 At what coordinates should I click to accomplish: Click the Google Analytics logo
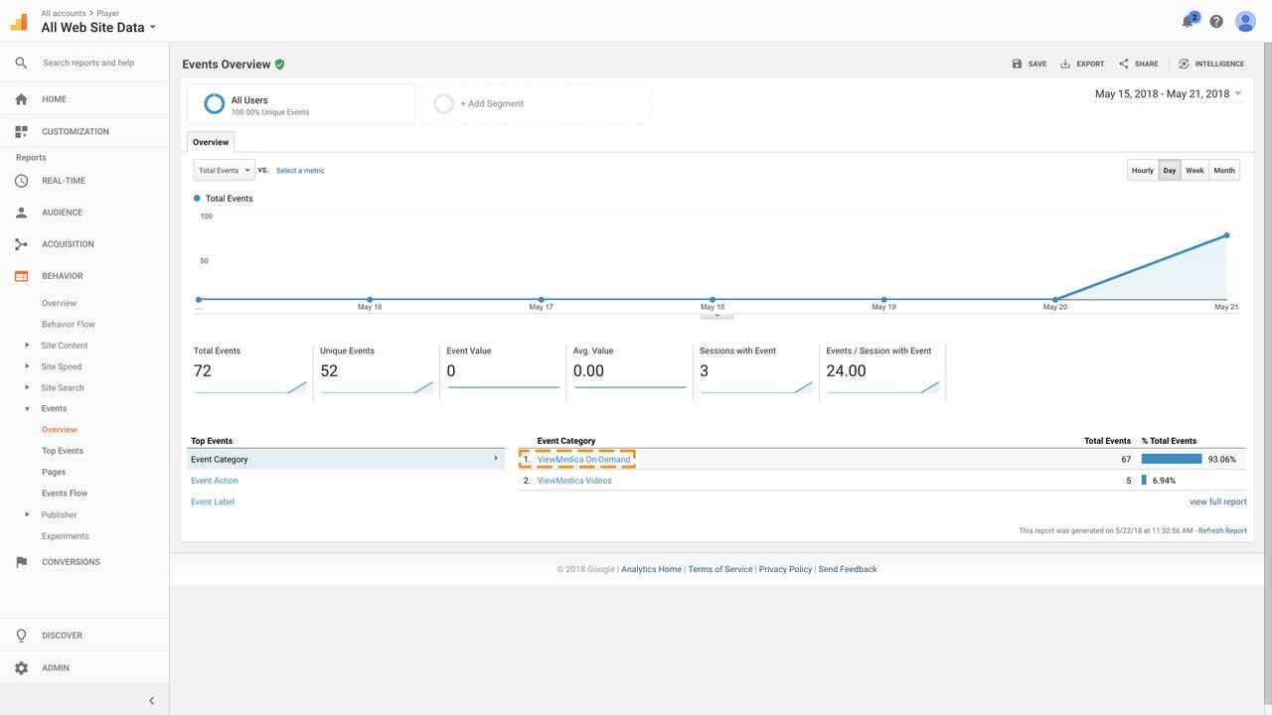(16, 20)
